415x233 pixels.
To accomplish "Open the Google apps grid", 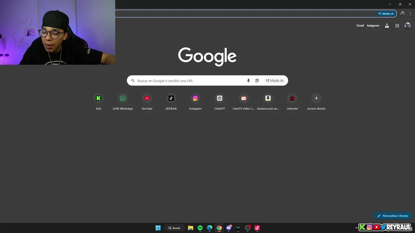I will (397, 26).
